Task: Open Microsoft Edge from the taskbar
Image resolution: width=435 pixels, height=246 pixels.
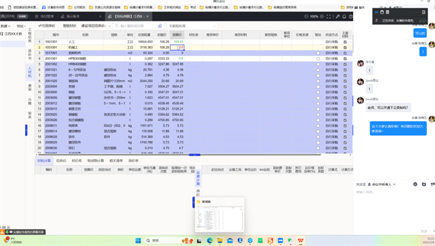Action: pos(209,240)
